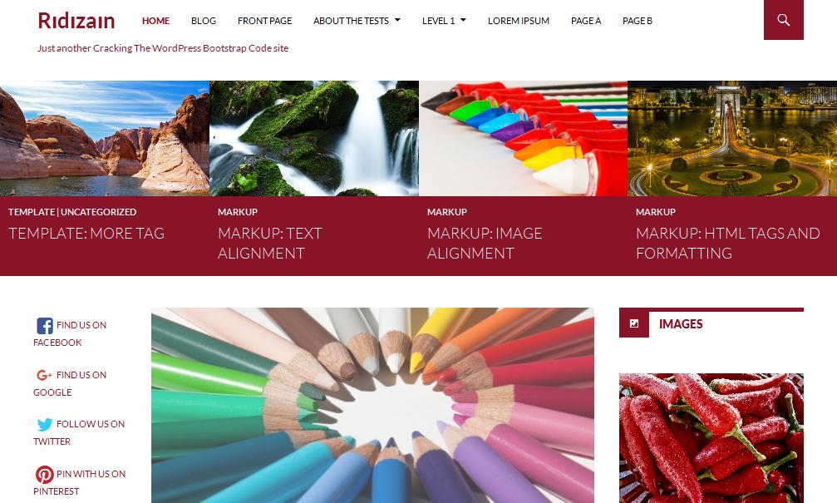Open the red chili peppers image
Screen dimensions: 837x503
tap(711, 438)
